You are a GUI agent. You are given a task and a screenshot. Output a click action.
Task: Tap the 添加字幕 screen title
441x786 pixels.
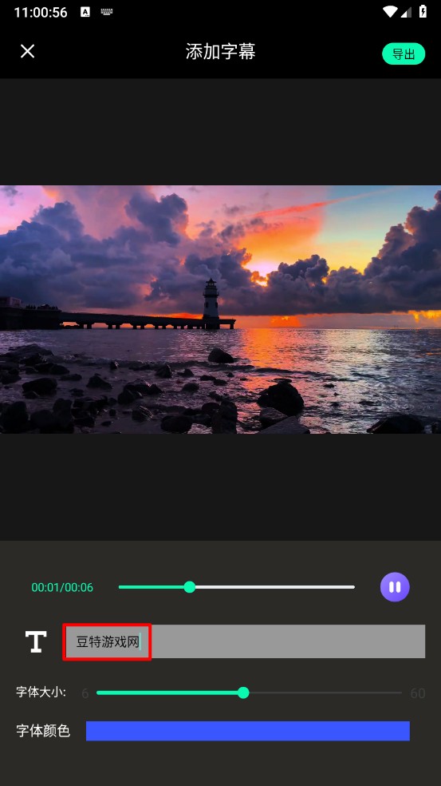pos(220,52)
